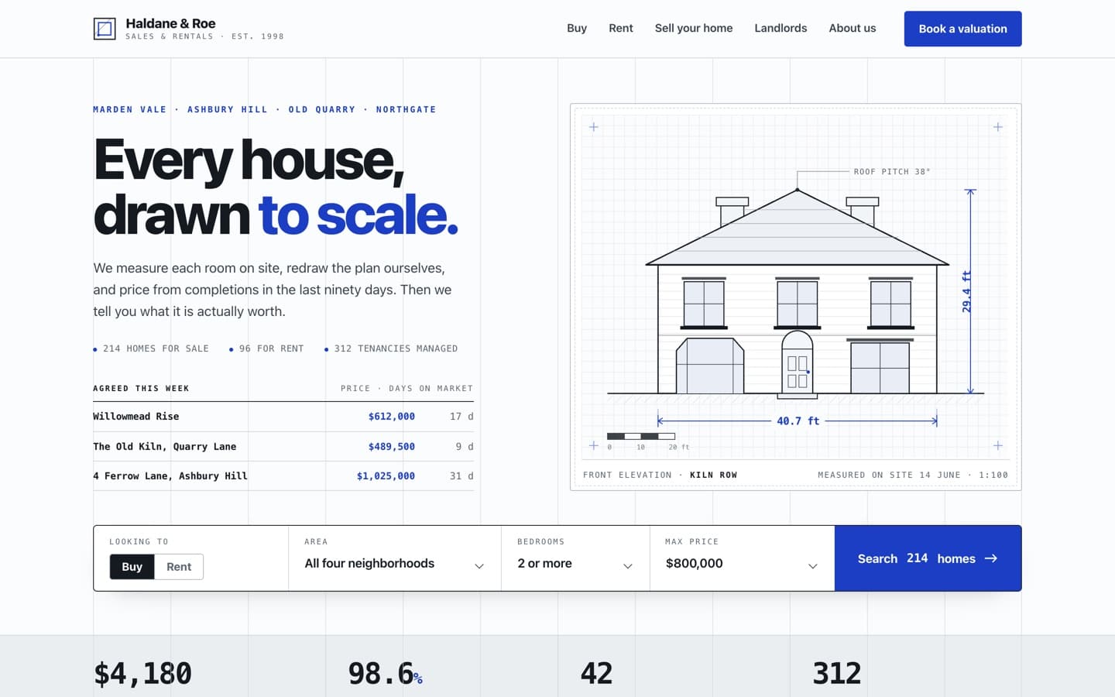1115x697 pixels.
Task: Click the Book a valuation button
Action: pyautogui.click(x=963, y=29)
